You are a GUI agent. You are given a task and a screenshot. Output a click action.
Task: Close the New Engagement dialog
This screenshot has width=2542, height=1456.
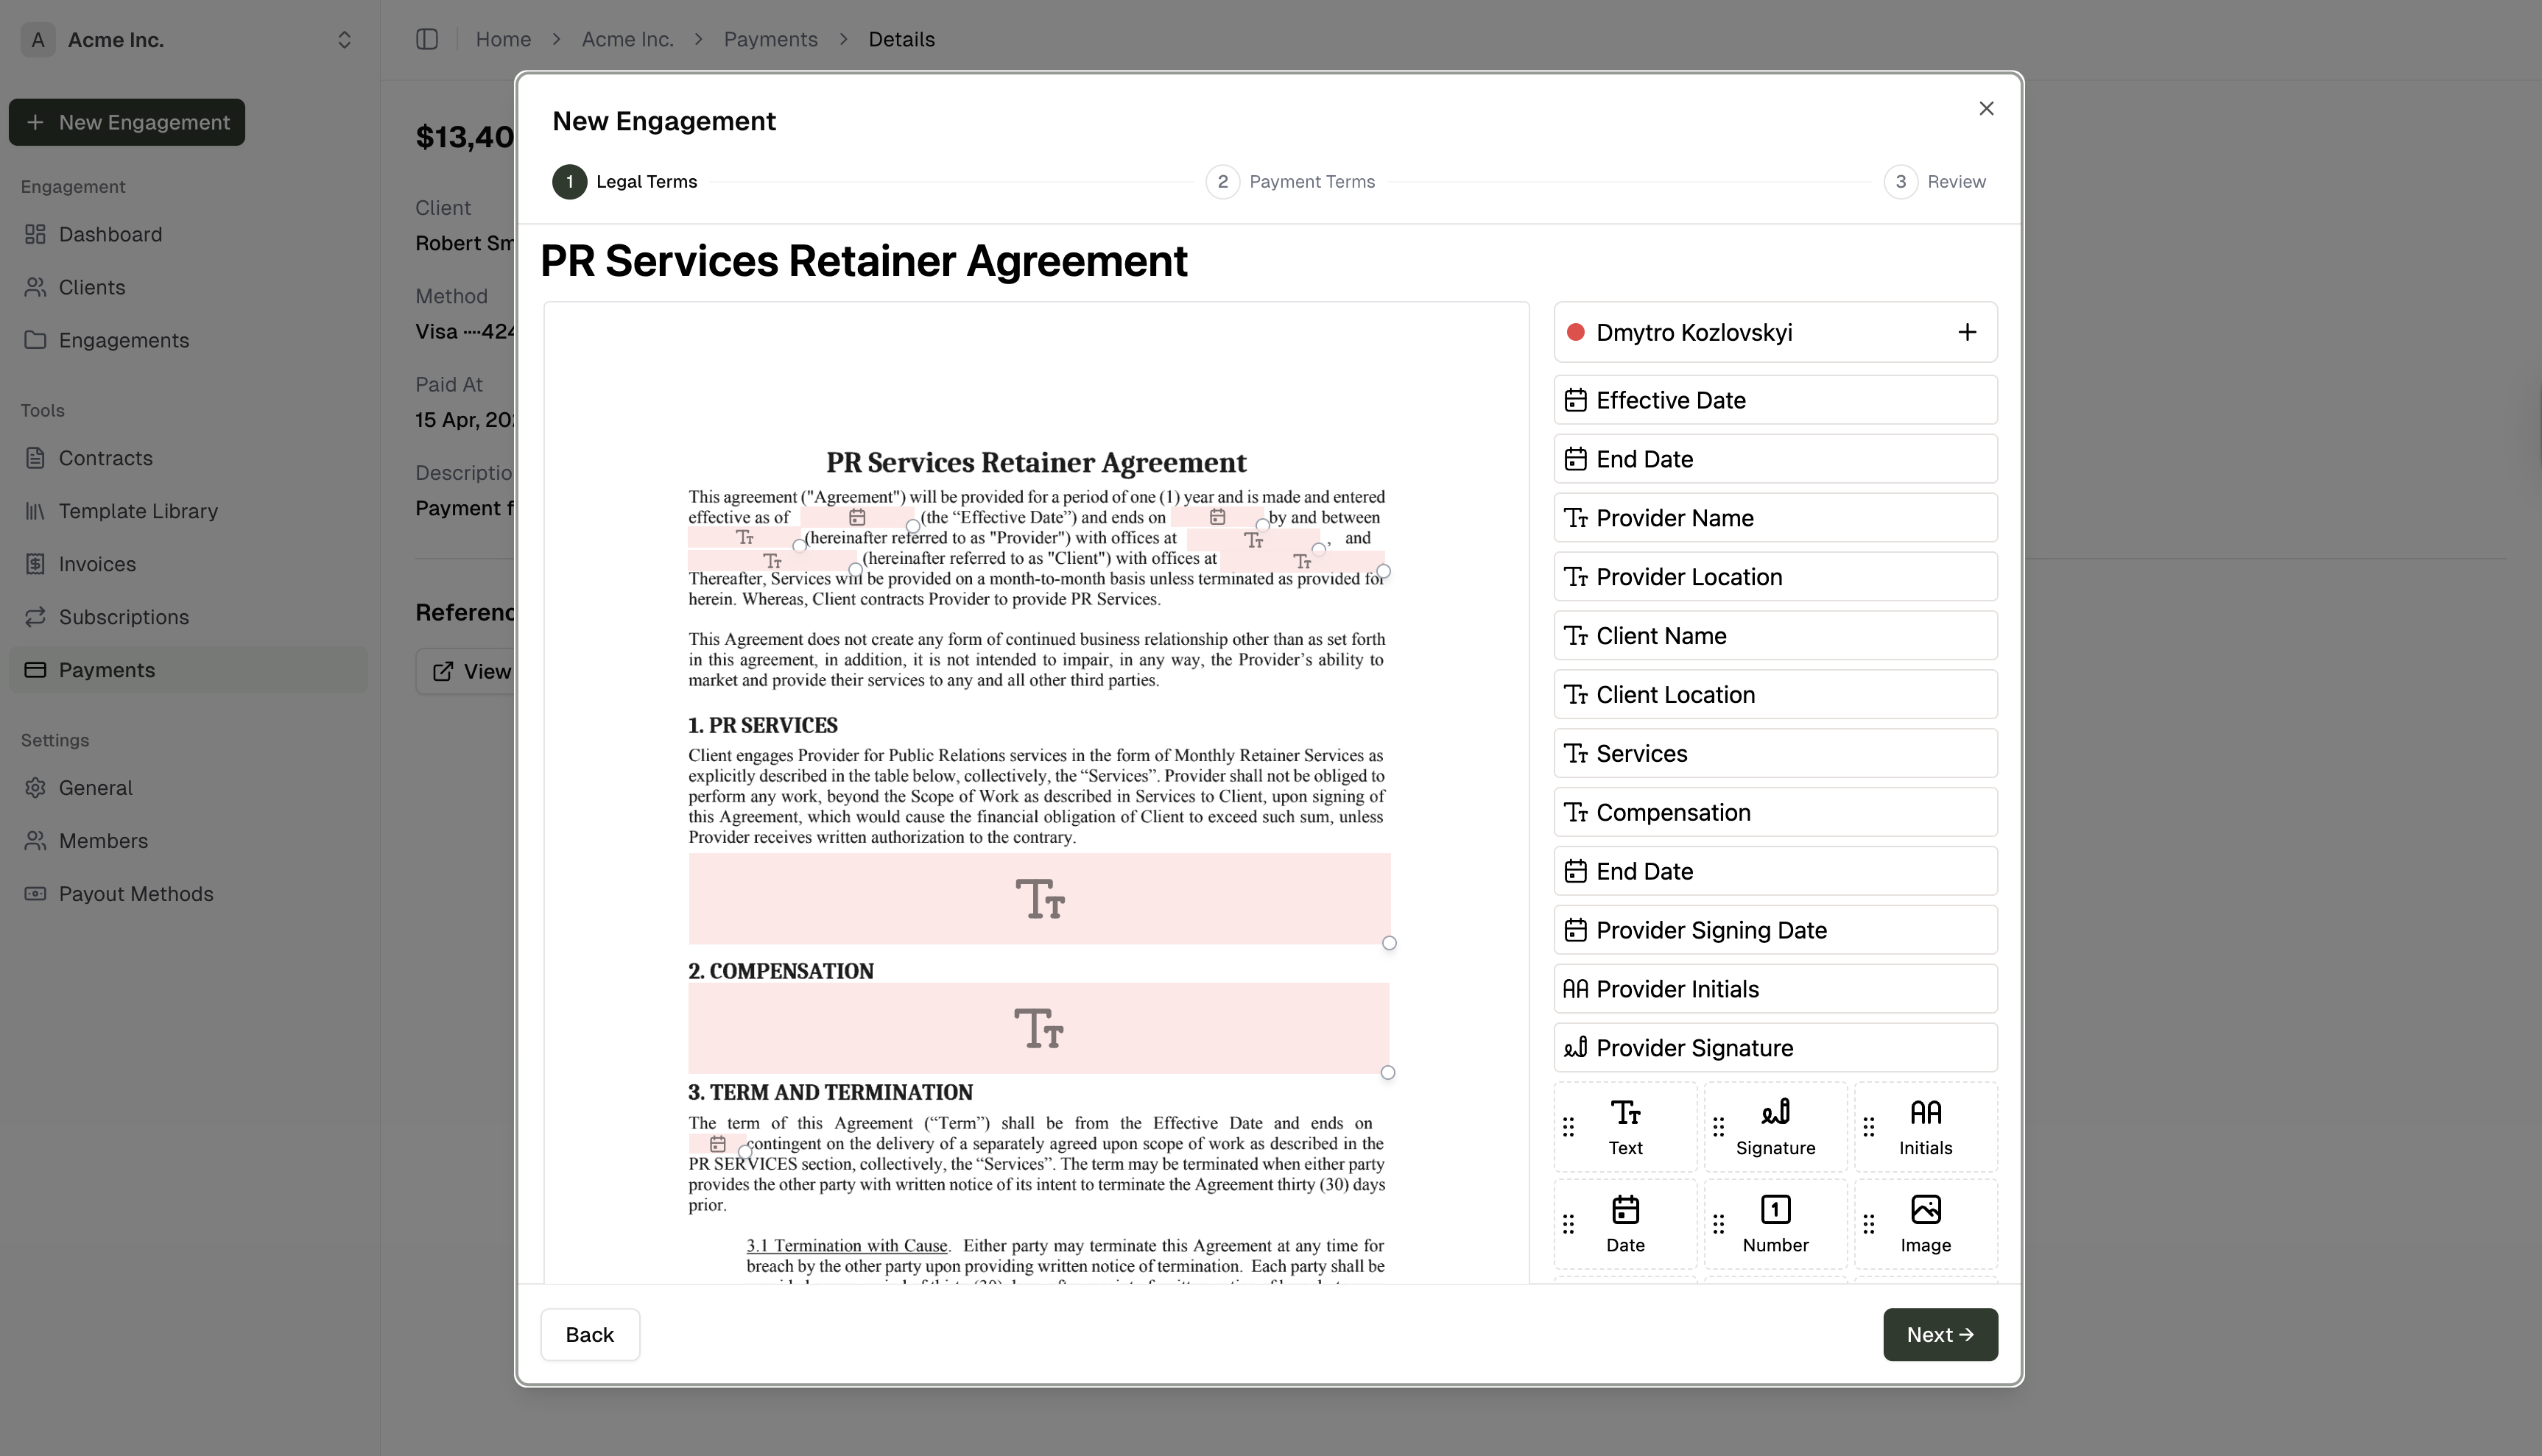1986,108
